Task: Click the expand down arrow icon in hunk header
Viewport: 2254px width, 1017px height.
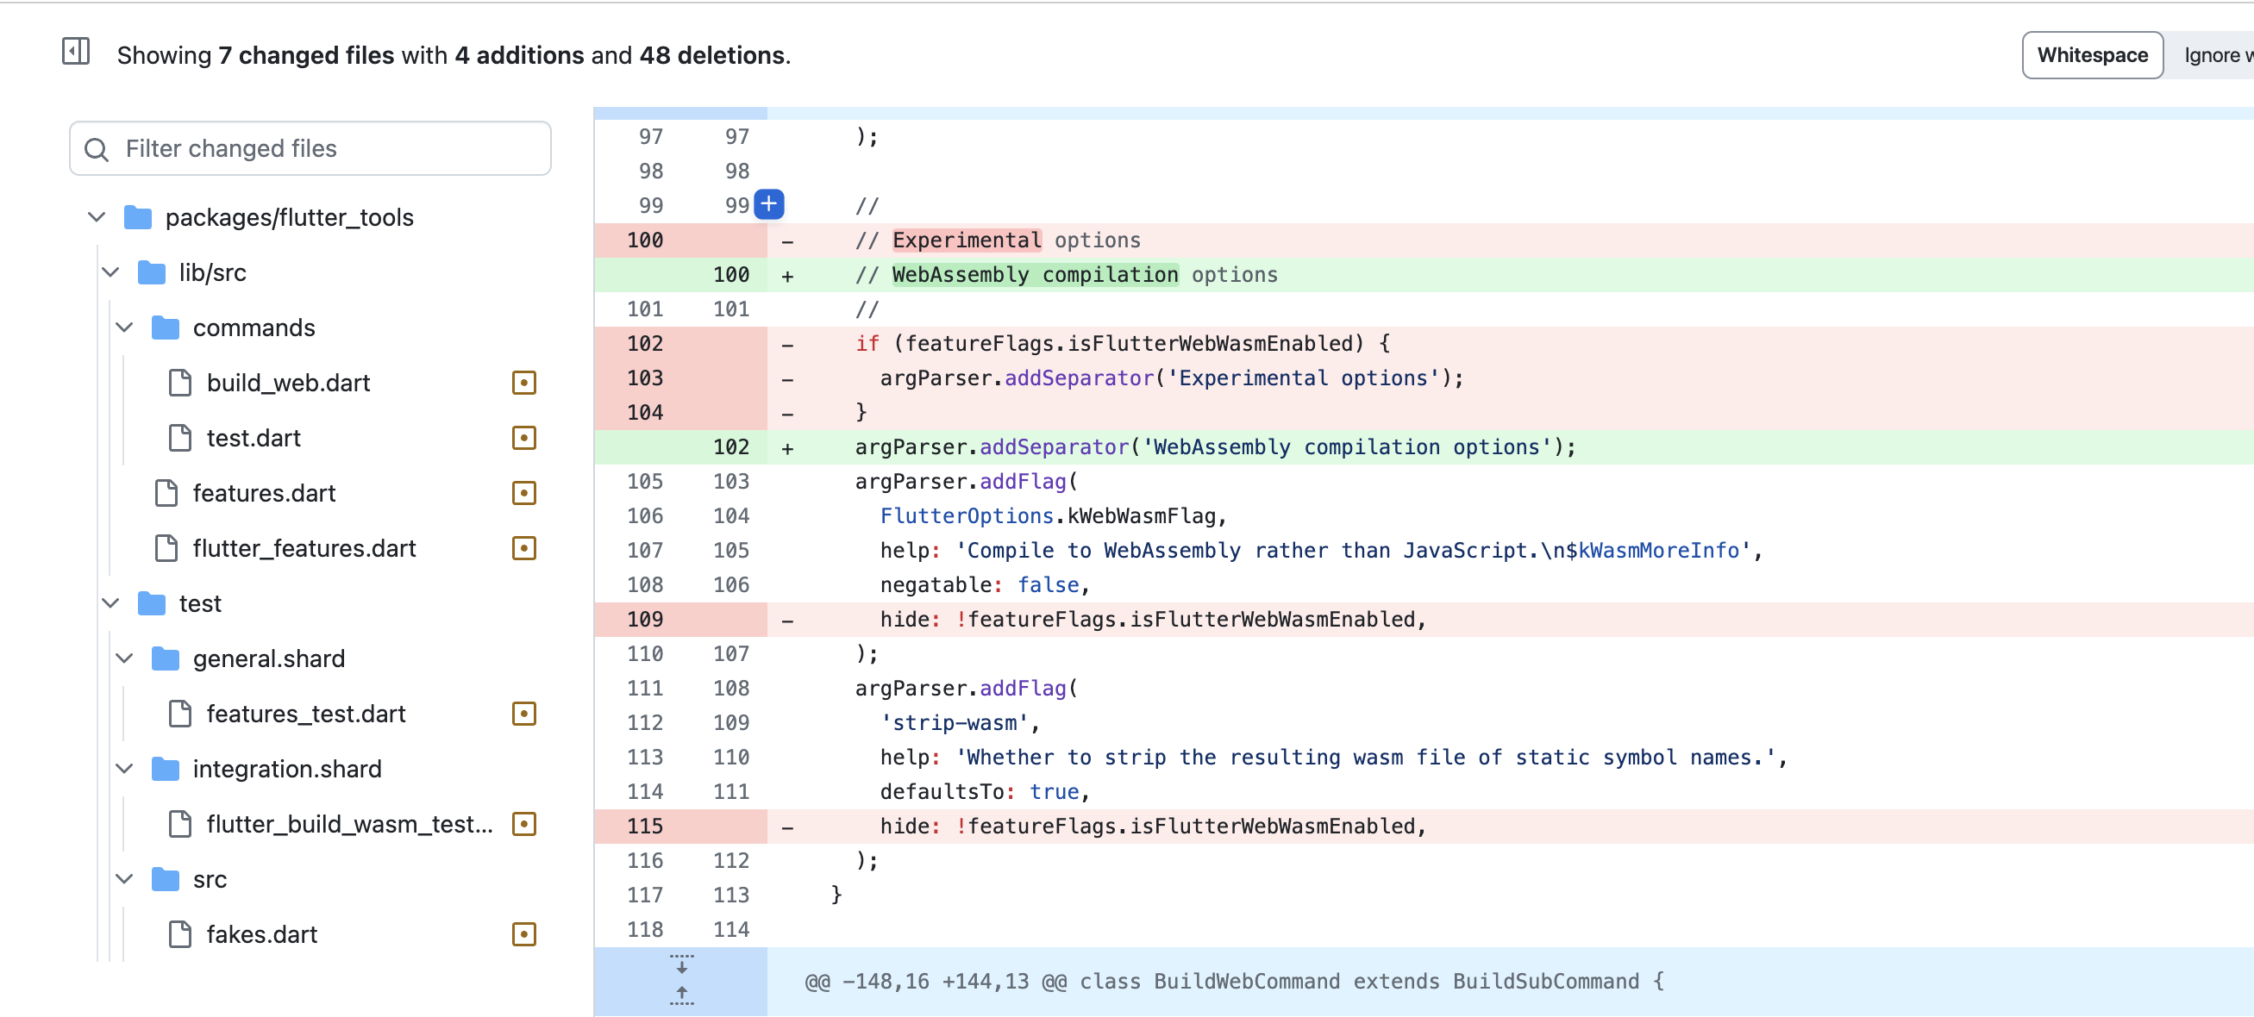Action: [x=681, y=965]
